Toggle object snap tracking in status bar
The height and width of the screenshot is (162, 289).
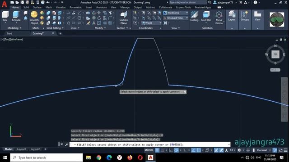click(x=193, y=150)
